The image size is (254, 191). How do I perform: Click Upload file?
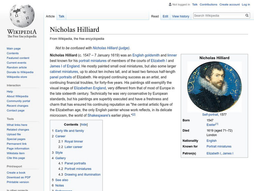[x=14, y=134]
